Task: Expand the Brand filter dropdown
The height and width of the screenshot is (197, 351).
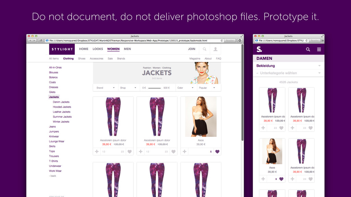Action: [x=105, y=88]
